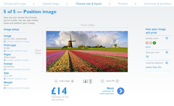Click the plus icon to scale image up
The image size is (174, 106).
(72, 81)
